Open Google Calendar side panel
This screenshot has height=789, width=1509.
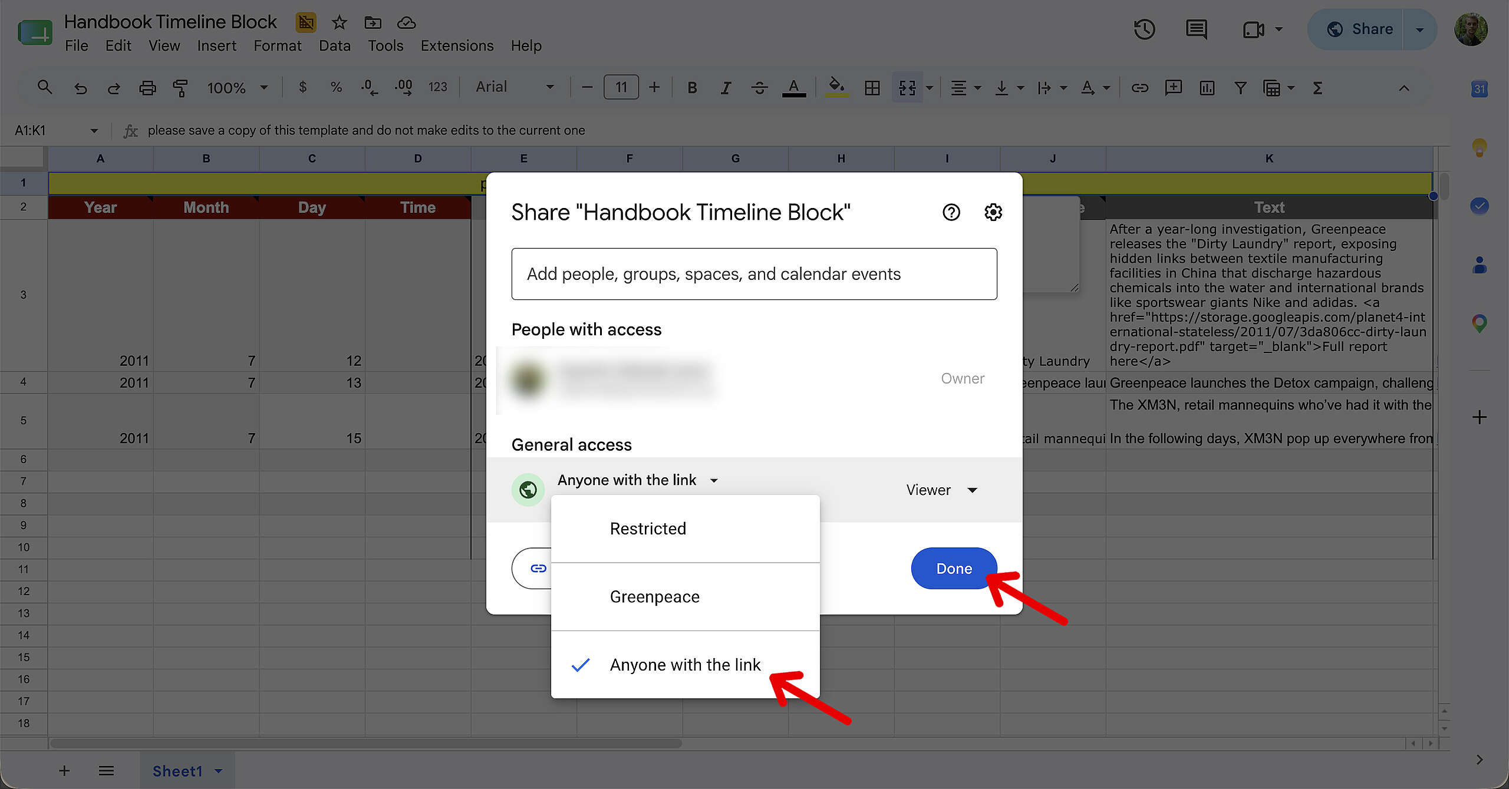pos(1479,89)
